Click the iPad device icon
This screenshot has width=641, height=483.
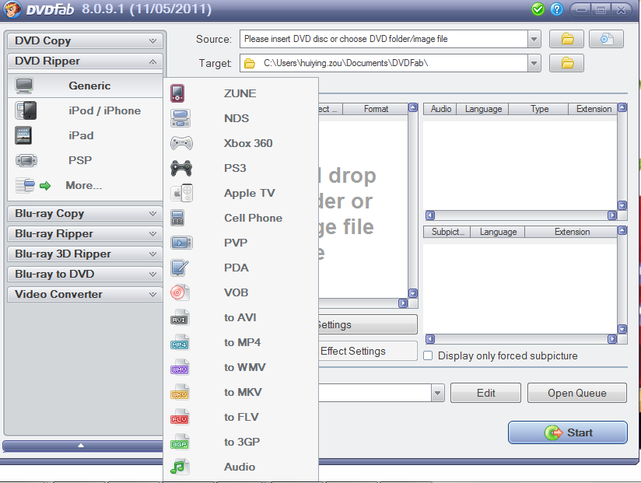(x=24, y=135)
